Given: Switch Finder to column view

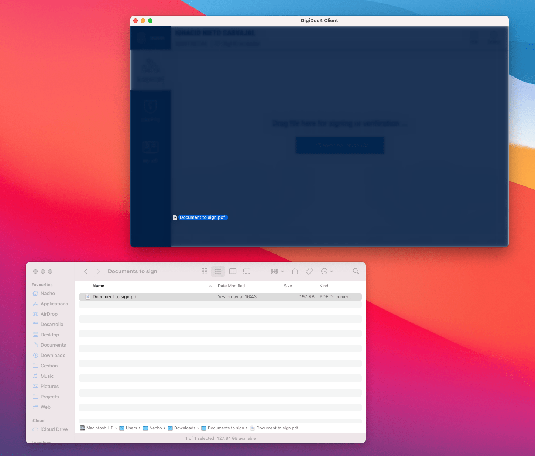Looking at the screenshot, I should pyautogui.click(x=233, y=271).
